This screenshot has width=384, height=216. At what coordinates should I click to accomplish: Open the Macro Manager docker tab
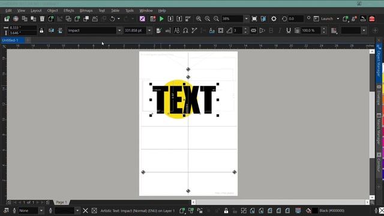(379, 128)
